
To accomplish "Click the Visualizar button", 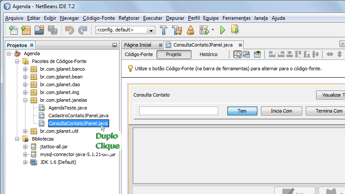I will (x=331, y=95).
